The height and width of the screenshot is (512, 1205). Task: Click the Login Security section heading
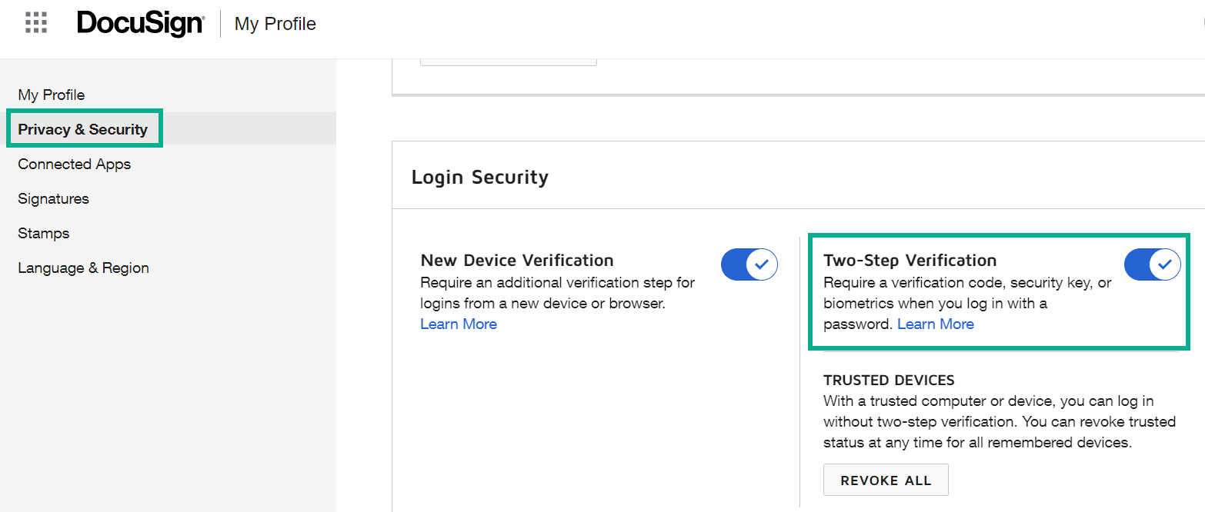(479, 176)
